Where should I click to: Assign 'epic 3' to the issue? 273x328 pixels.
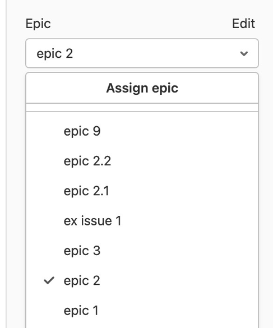point(142,251)
